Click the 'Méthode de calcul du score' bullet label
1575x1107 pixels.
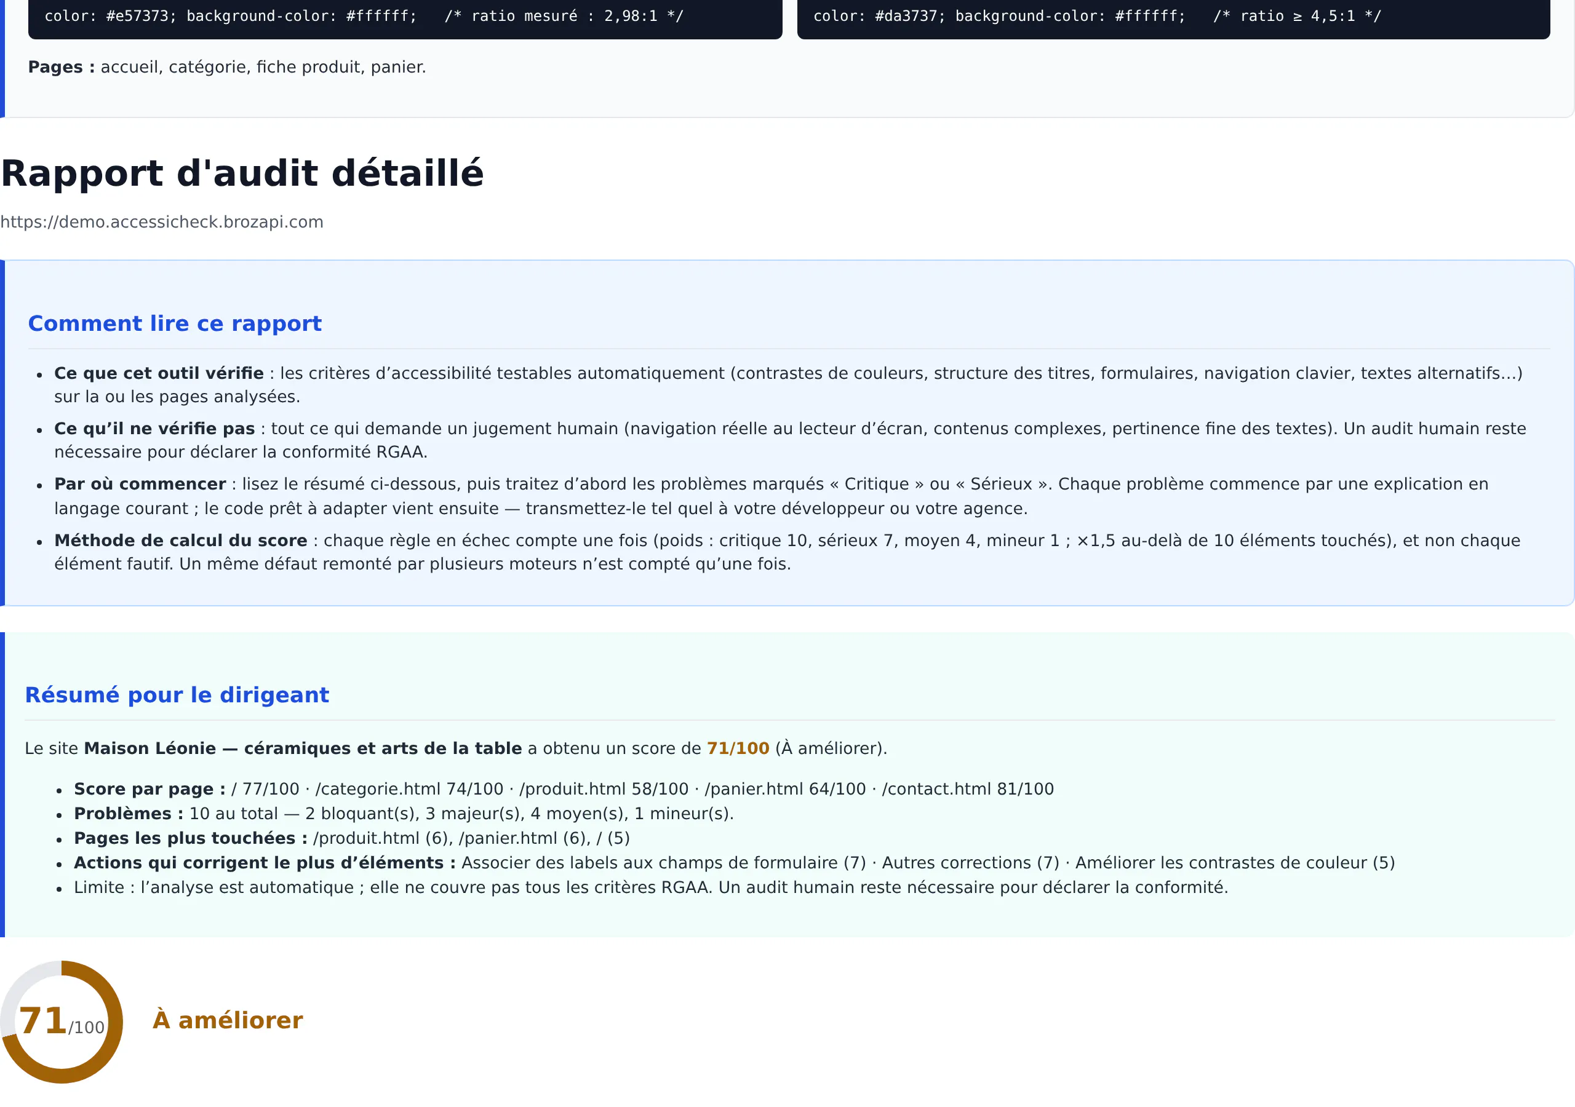point(181,541)
